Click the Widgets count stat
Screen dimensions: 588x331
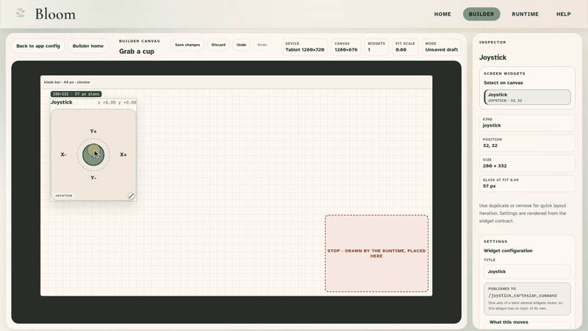[x=376, y=47]
